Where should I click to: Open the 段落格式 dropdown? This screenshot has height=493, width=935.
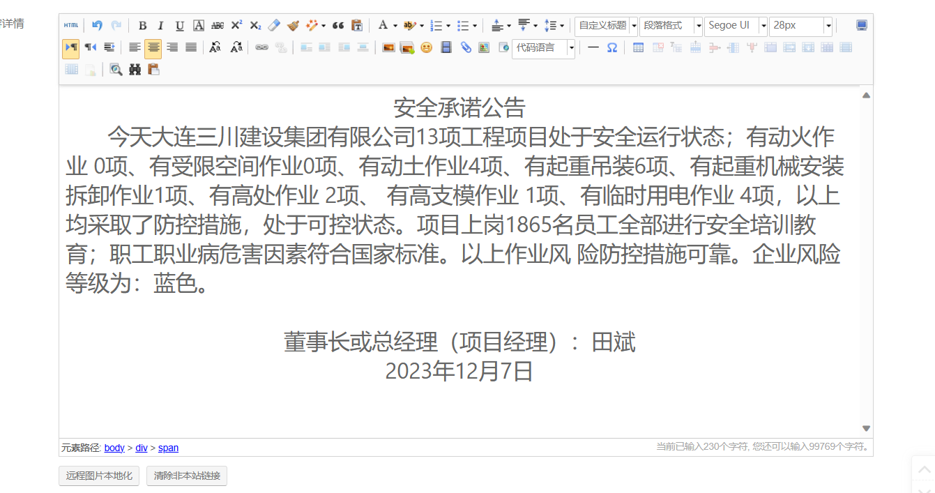671,26
